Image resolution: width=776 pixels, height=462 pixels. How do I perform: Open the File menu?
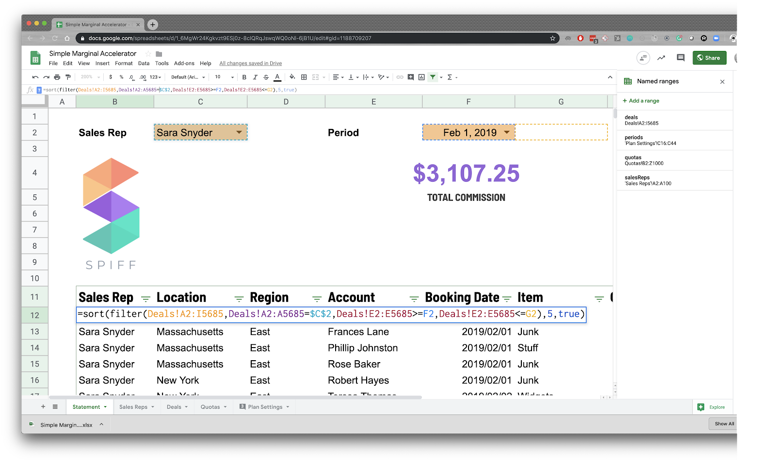pyautogui.click(x=53, y=64)
